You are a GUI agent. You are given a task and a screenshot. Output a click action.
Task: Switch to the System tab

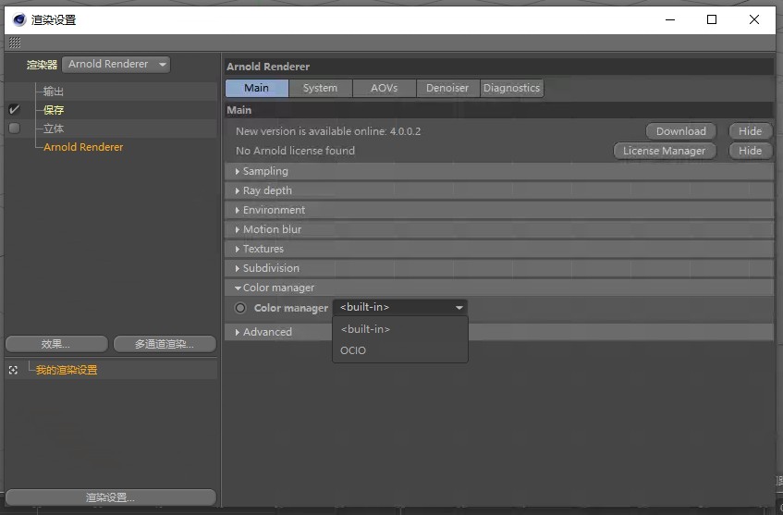click(x=320, y=88)
